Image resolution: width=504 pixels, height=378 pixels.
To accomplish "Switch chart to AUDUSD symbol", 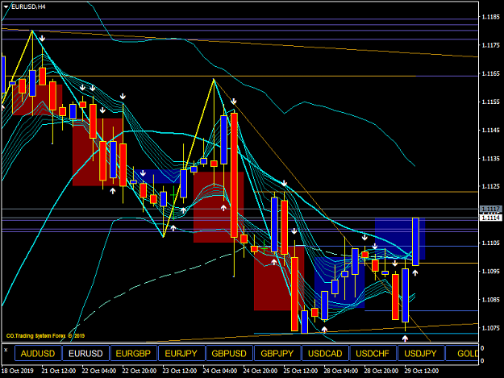I will pyautogui.click(x=38, y=354).
